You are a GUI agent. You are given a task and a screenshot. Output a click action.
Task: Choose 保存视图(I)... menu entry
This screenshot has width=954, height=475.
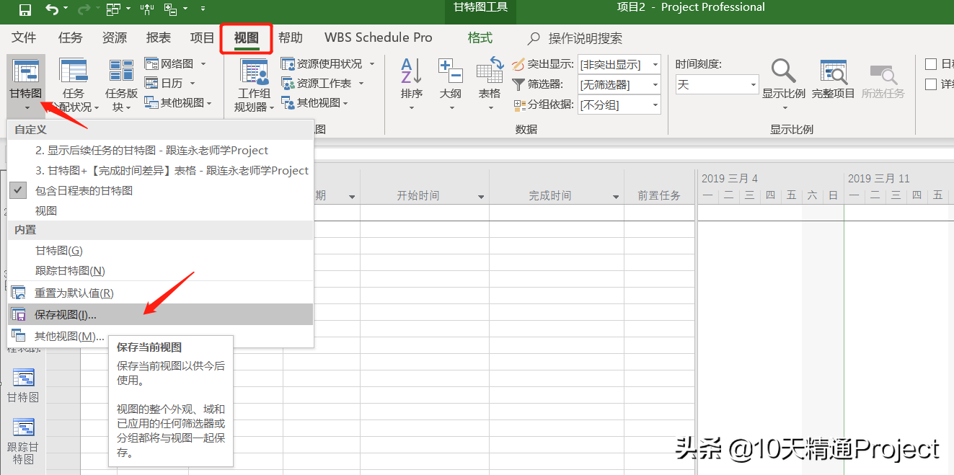pos(160,314)
